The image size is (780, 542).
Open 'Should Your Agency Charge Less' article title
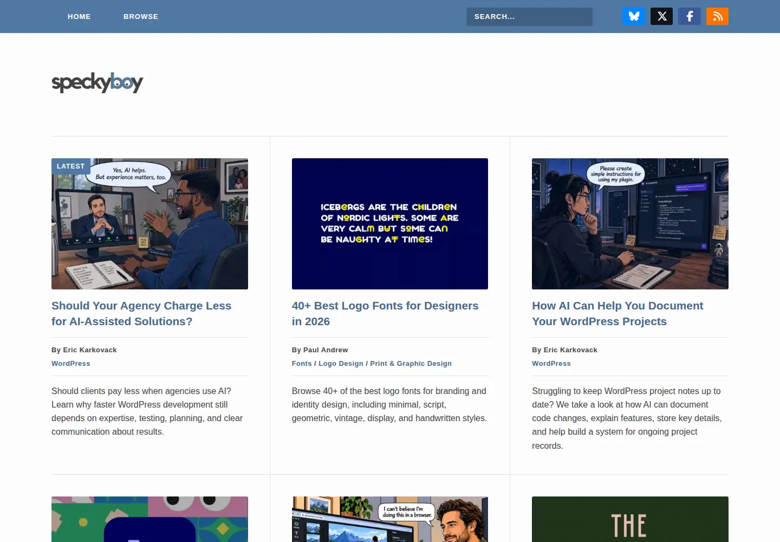click(x=141, y=313)
